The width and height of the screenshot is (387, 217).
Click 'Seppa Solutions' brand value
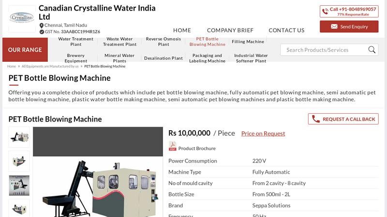[271, 205]
